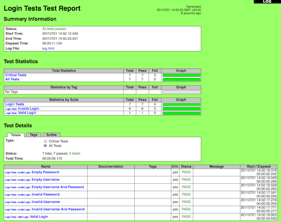Click Login Tests suite graph bar

pyautogui.click(x=182, y=105)
